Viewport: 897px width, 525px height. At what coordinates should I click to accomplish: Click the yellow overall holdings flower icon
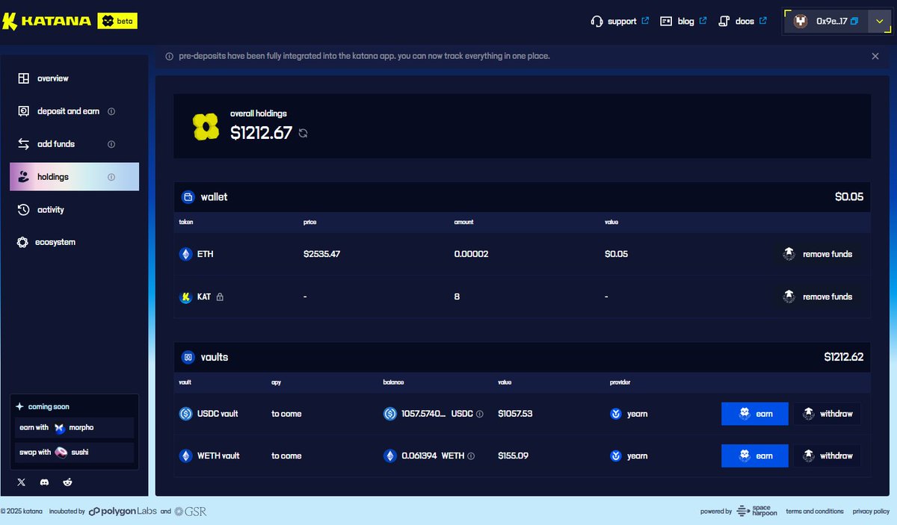click(x=206, y=127)
